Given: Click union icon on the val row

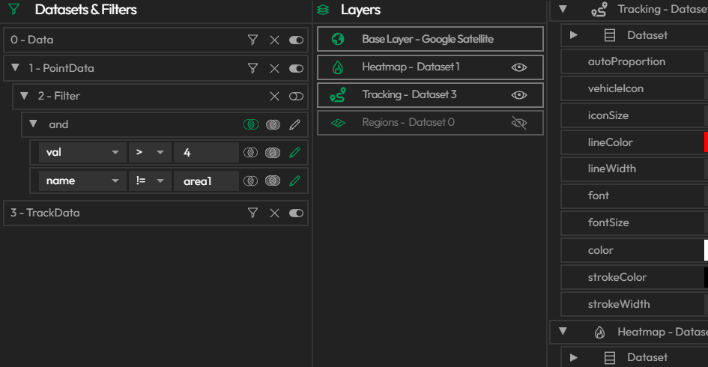Looking at the screenshot, I should coord(273,153).
